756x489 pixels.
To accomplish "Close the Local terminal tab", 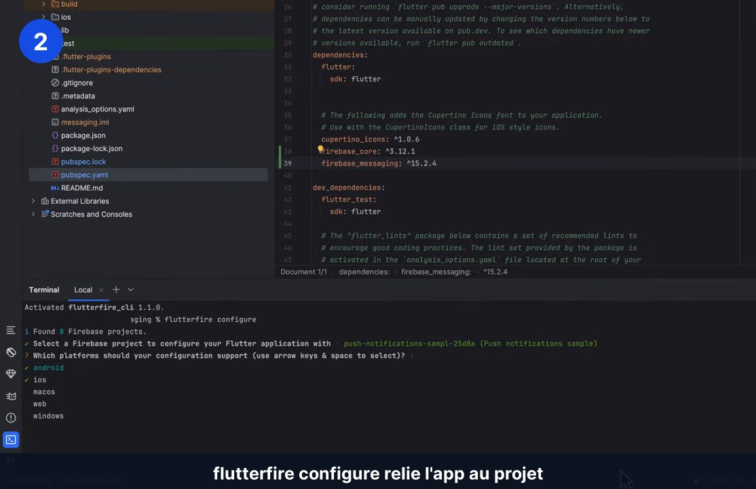I will (x=100, y=290).
